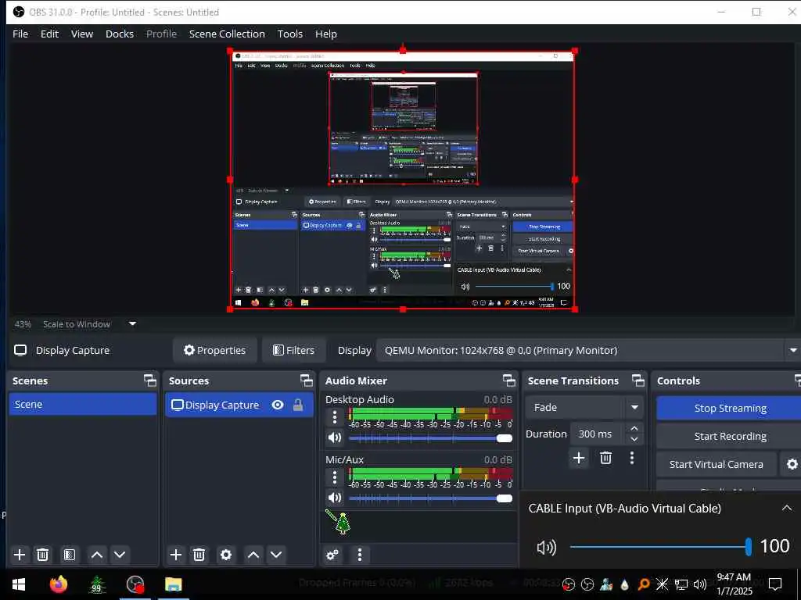Move the source down in the Sources dock
This screenshot has height=600, width=801.
[276, 555]
